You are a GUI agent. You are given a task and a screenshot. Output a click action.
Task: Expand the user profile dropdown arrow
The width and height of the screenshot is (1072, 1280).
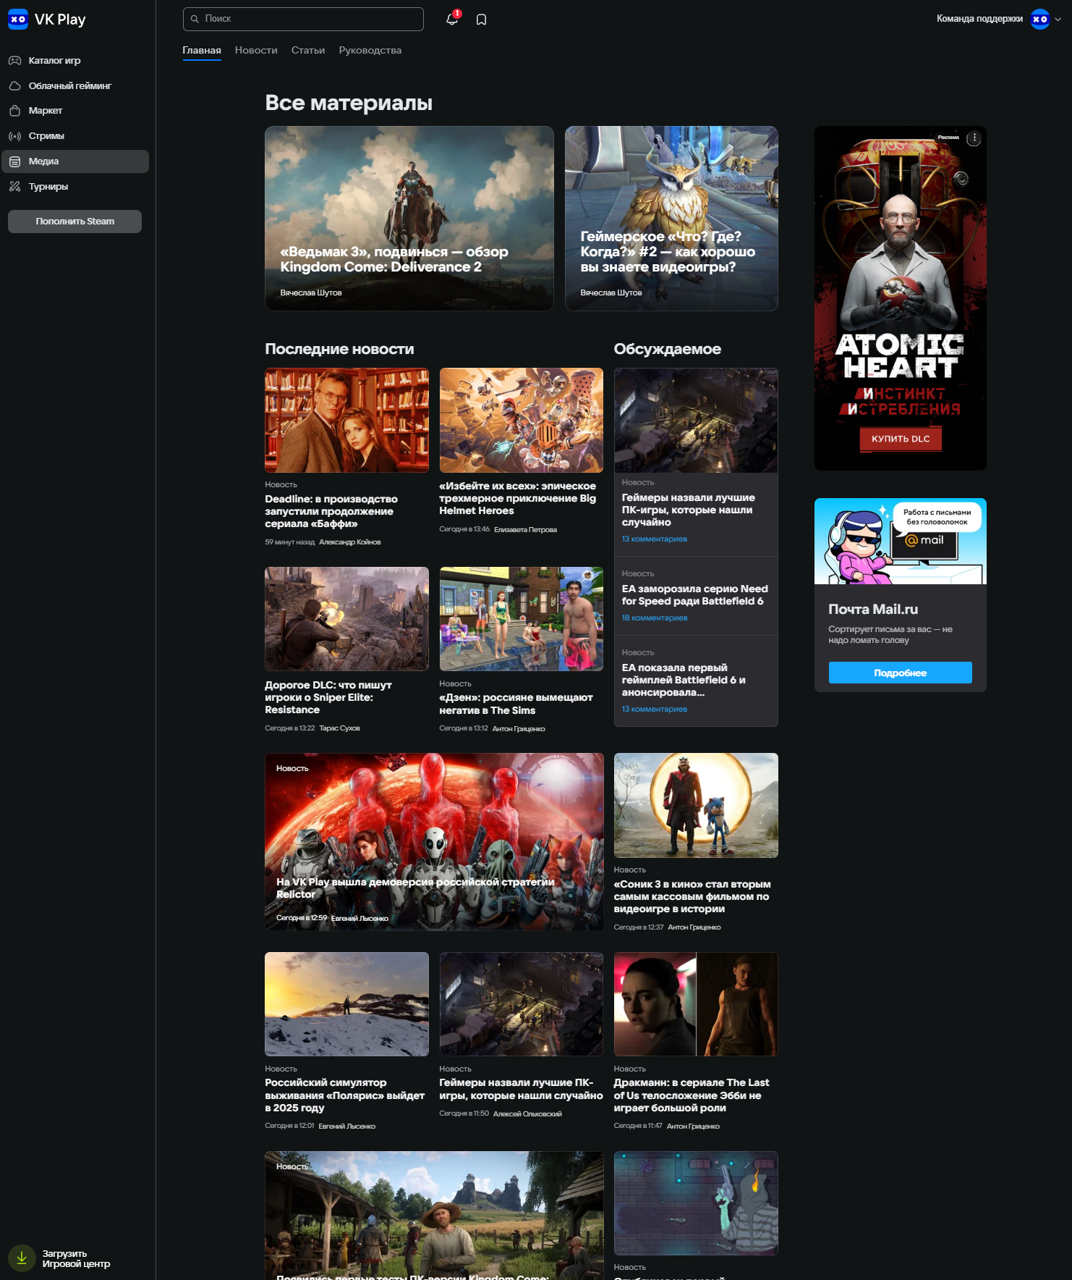pos(1058,20)
